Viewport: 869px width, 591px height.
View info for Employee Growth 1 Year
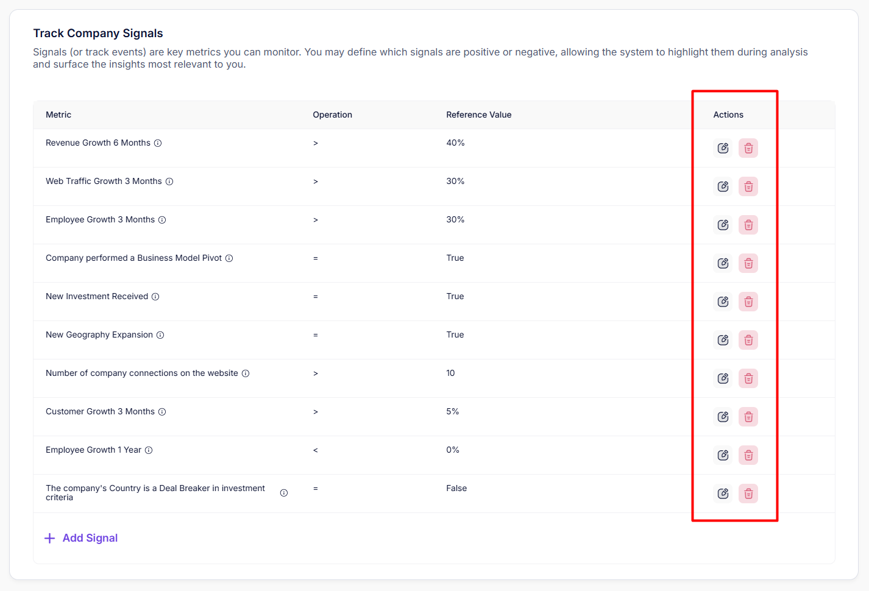tap(149, 450)
